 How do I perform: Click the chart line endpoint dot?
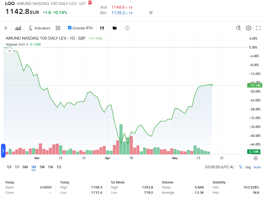coord(212,85)
